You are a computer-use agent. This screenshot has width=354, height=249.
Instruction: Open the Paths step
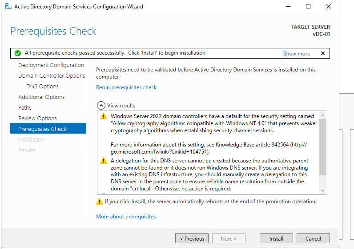click(x=25, y=108)
